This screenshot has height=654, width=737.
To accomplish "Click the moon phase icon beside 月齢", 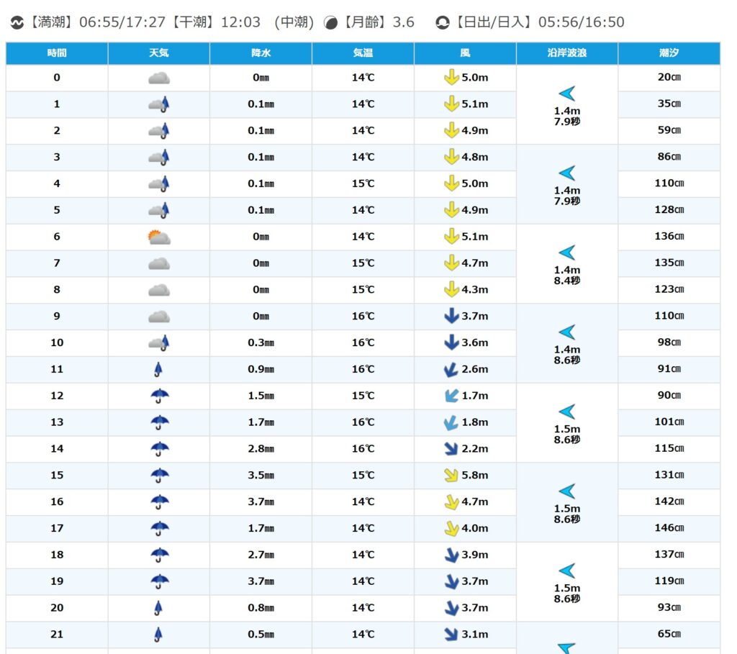I will 331,22.
